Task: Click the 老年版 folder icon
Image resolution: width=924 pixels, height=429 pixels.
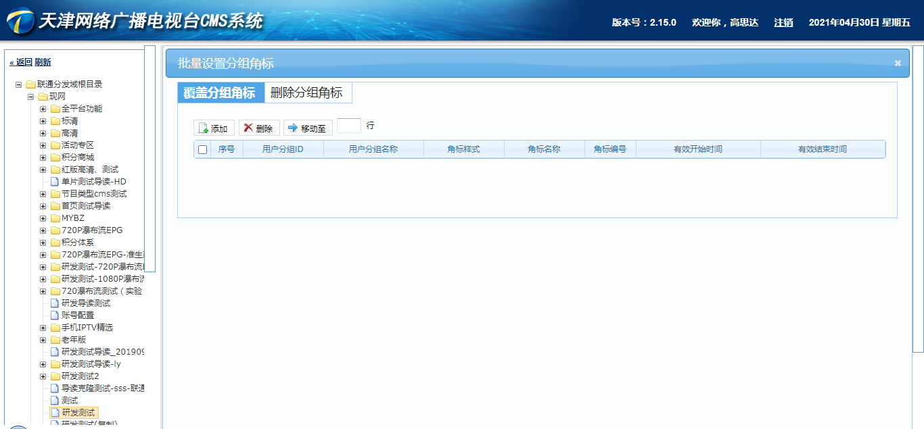Action: tap(55, 340)
